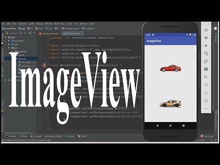Open the Edit menu

pos(8,24)
